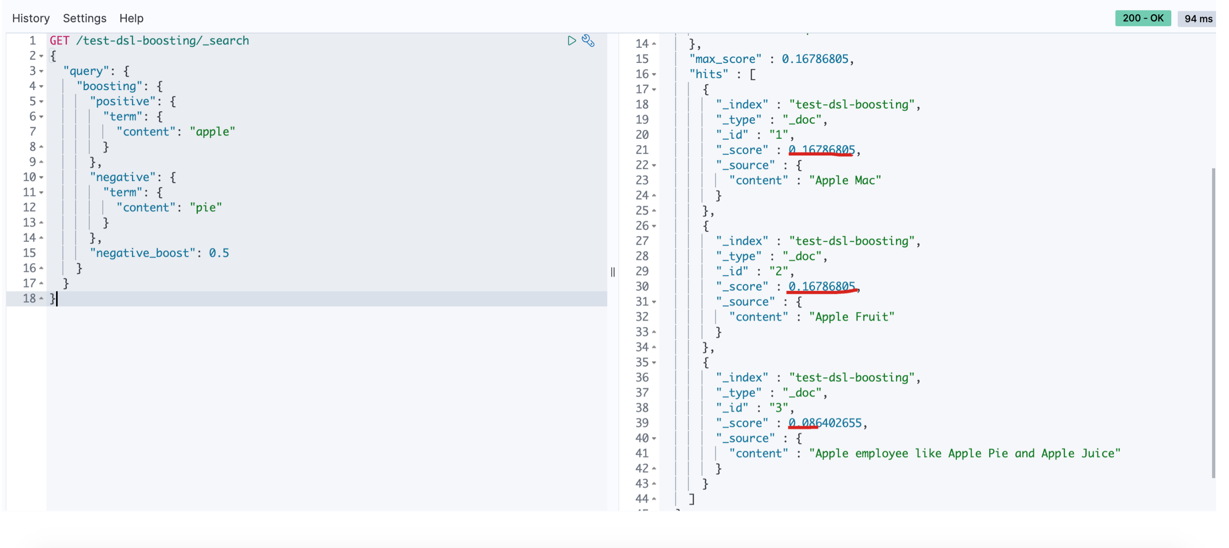Open the History menu

[x=31, y=18]
